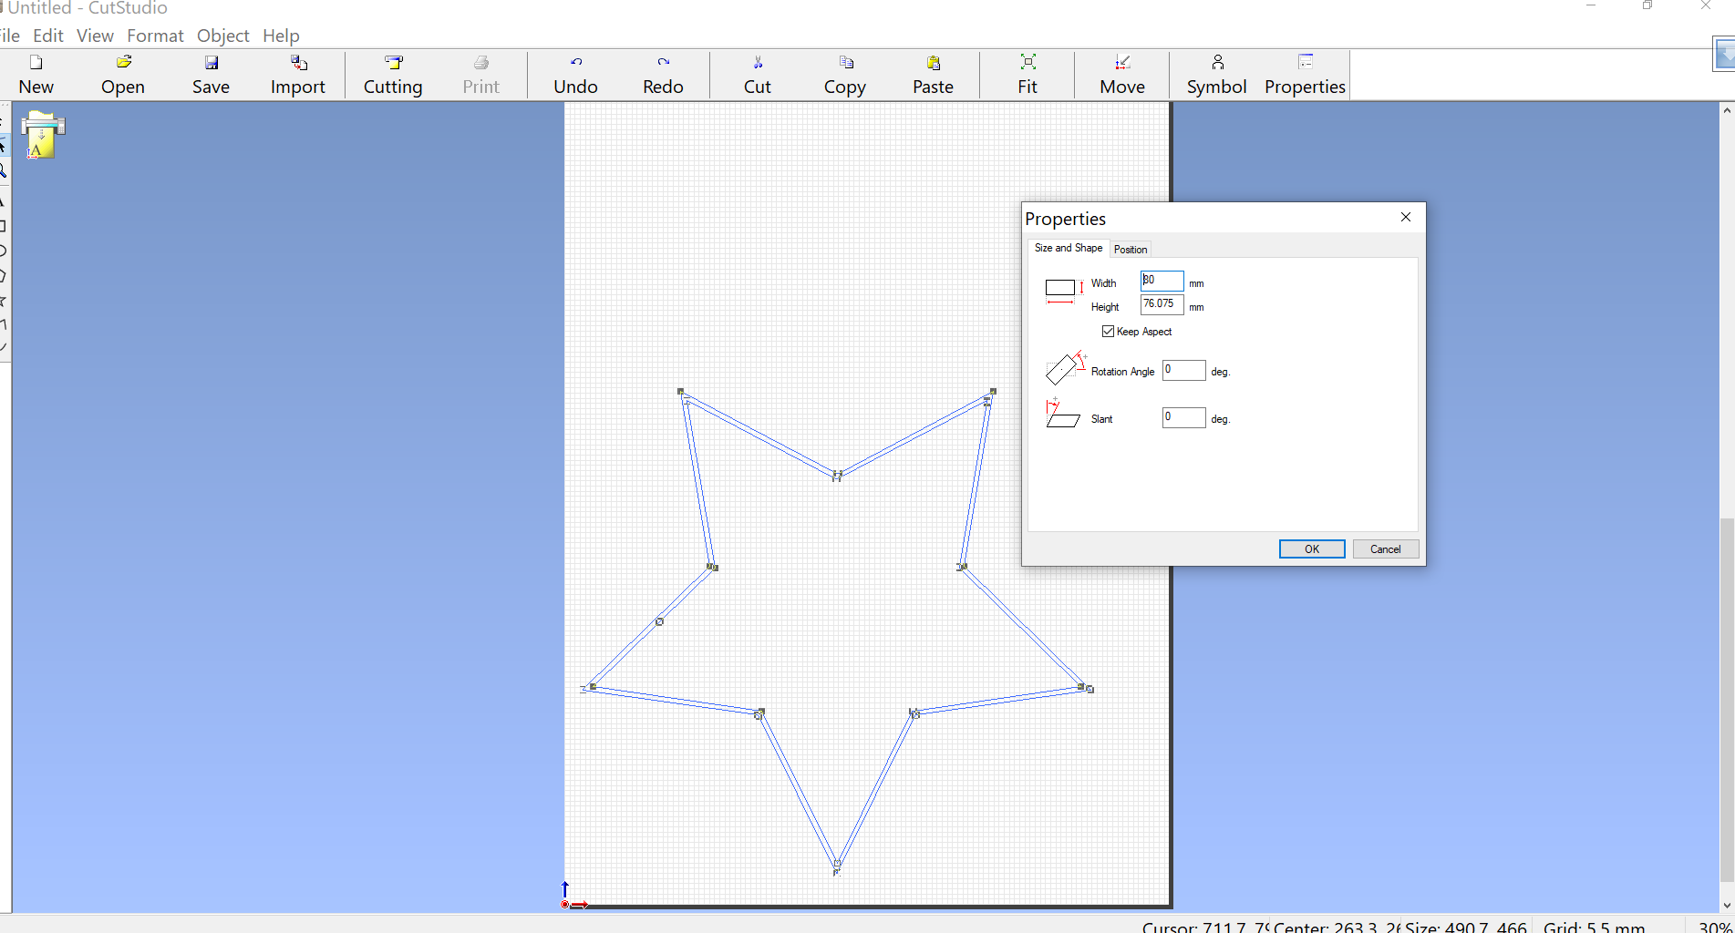
Task: Select the star drawing tool
Action: point(3,300)
